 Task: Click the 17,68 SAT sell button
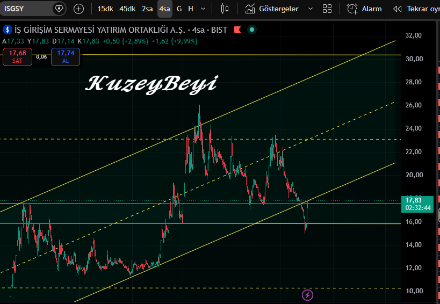[x=17, y=56]
